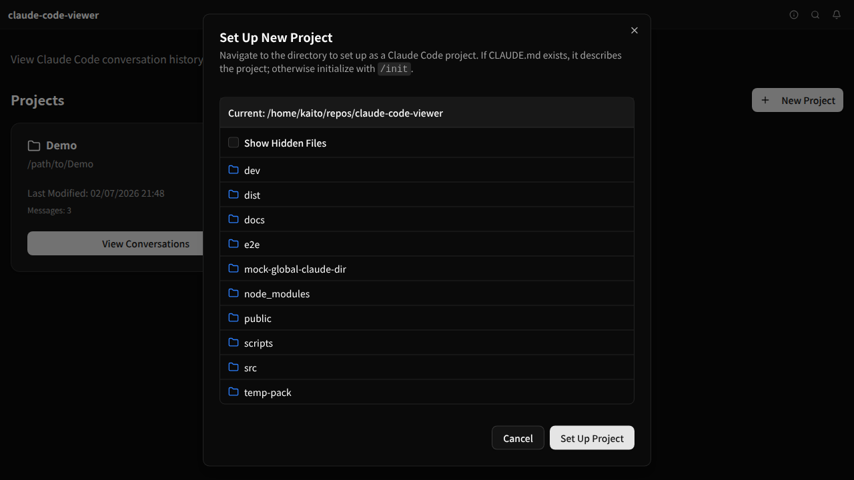The height and width of the screenshot is (480, 854).
Task: Click the folder icon beside scripts
Action: pos(234,343)
